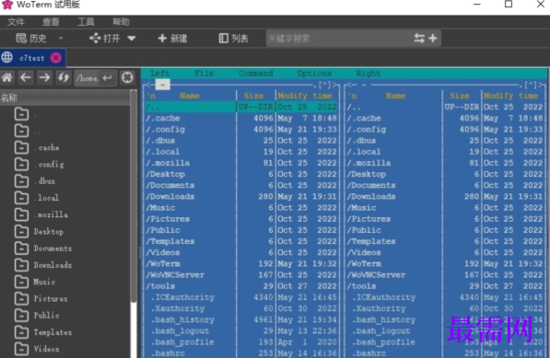This screenshot has width=550, height=358.
Task: Select the Templates folder in sidebar
Action: 53,332
